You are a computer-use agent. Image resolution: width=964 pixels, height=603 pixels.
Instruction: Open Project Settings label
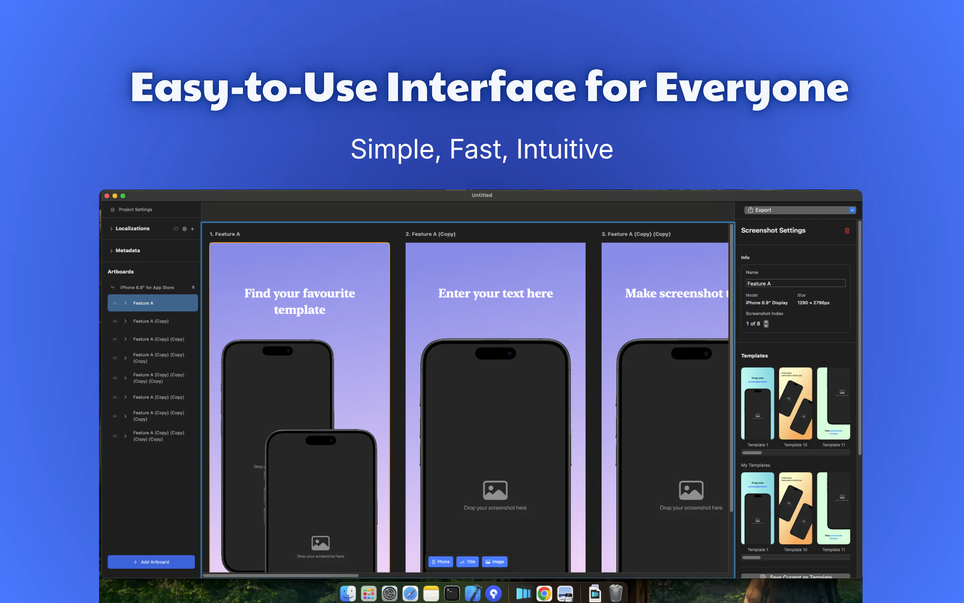[136, 209]
